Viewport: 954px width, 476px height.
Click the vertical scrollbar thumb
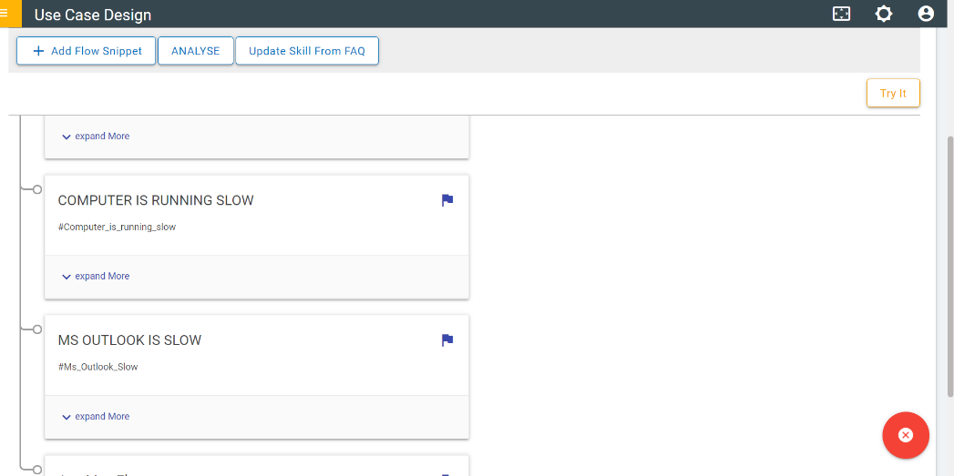click(949, 264)
